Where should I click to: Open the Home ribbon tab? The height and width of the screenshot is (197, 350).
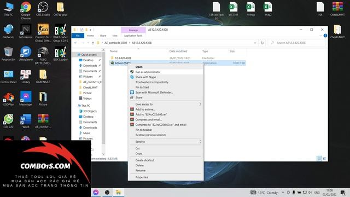click(90, 36)
